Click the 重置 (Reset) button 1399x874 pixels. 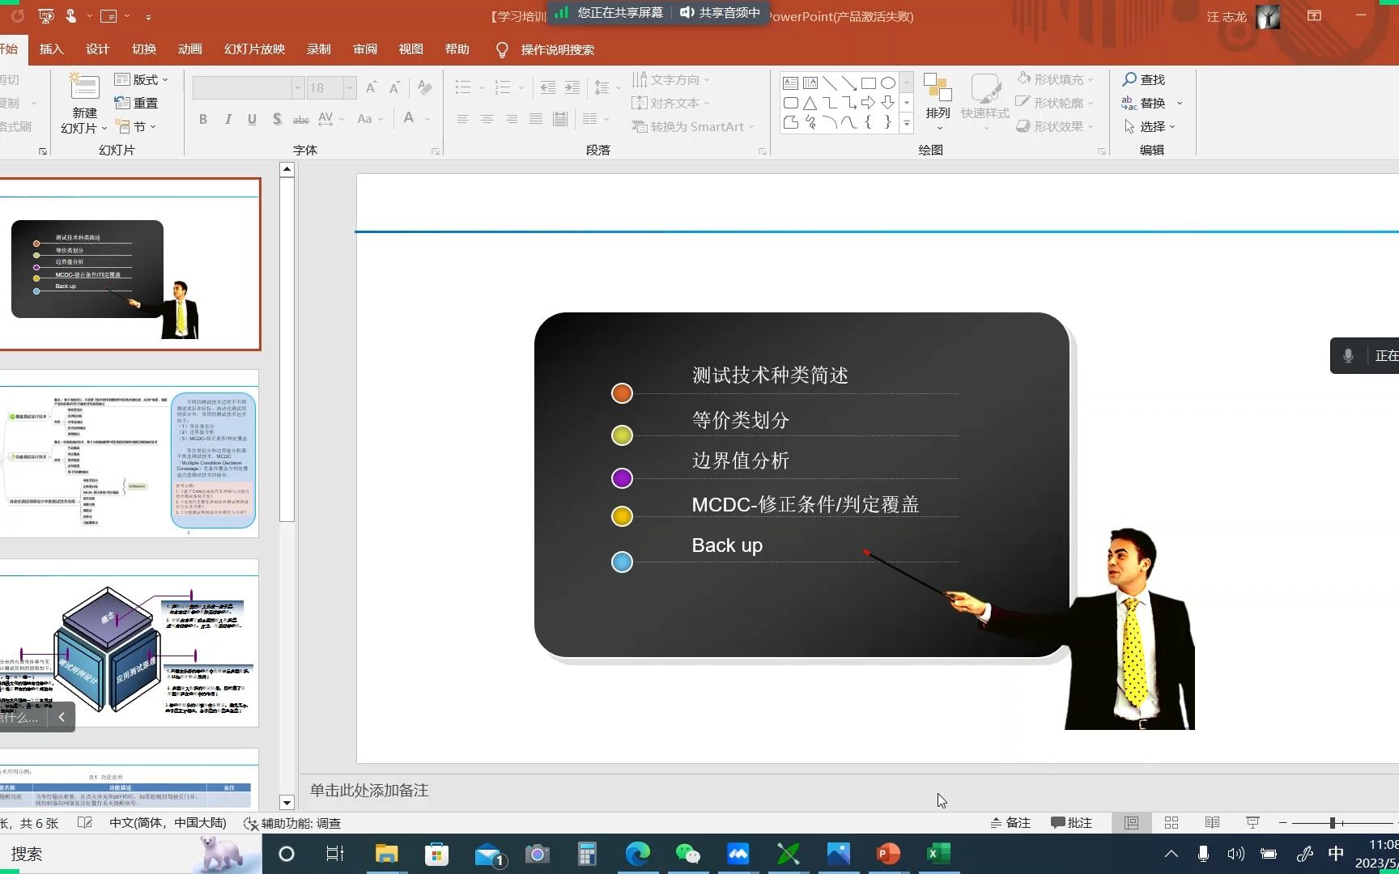click(136, 102)
